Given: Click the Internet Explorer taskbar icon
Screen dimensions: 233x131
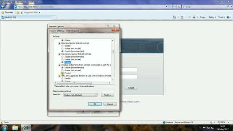Looking at the screenshot, I should [25, 128].
